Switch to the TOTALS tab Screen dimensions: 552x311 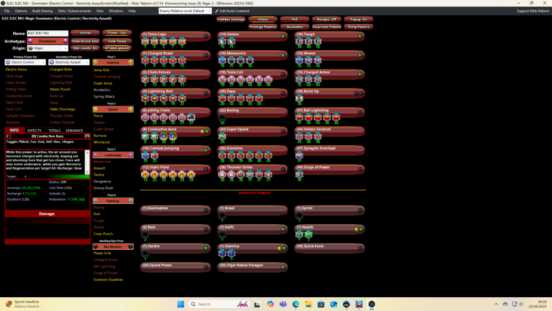pos(55,130)
